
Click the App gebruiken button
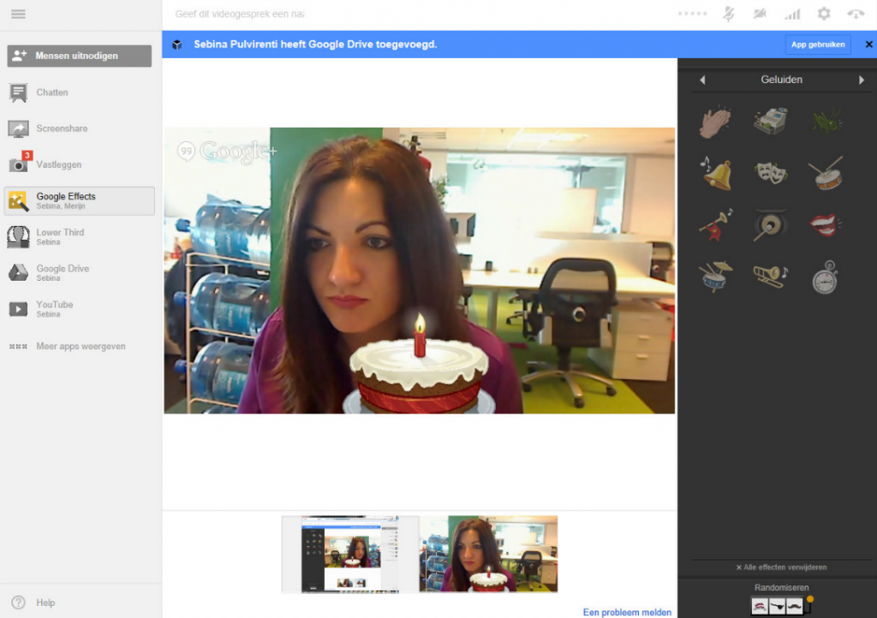tap(817, 45)
